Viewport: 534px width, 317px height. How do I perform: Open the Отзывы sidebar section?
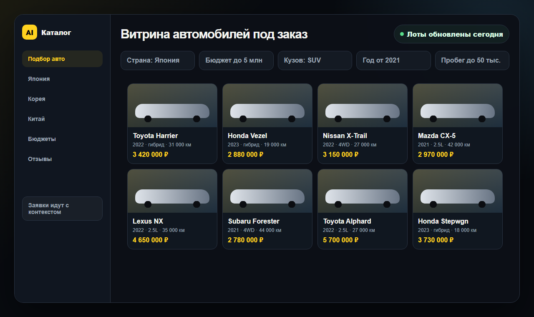(x=62, y=159)
